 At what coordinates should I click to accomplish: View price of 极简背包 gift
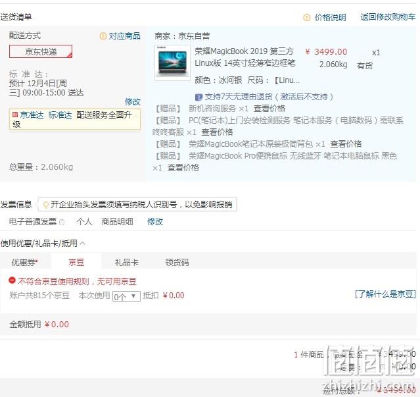coord(346,144)
